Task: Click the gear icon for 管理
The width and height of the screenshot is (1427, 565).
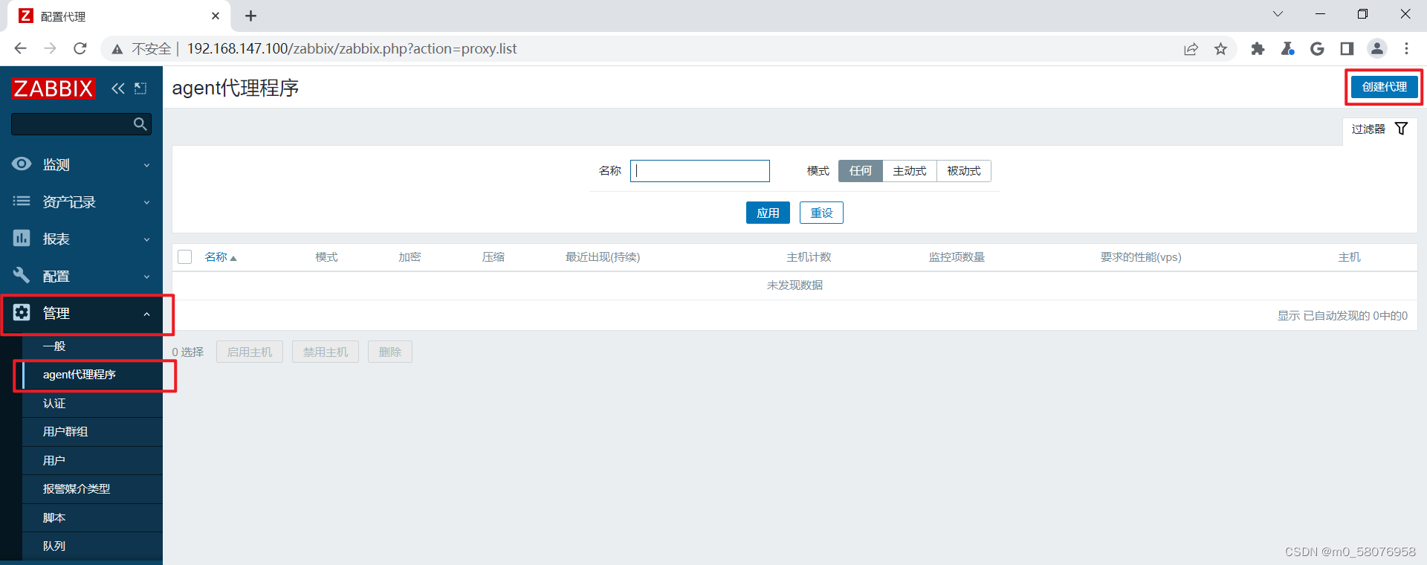Action: point(22,312)
